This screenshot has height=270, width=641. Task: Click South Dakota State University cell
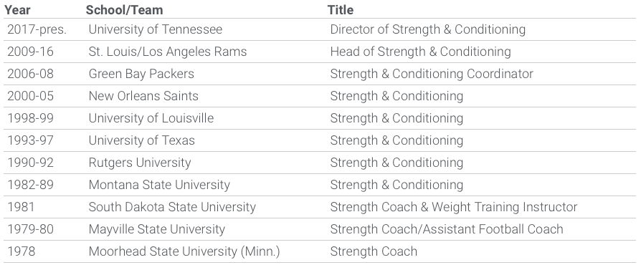click(x=172, y=207)
